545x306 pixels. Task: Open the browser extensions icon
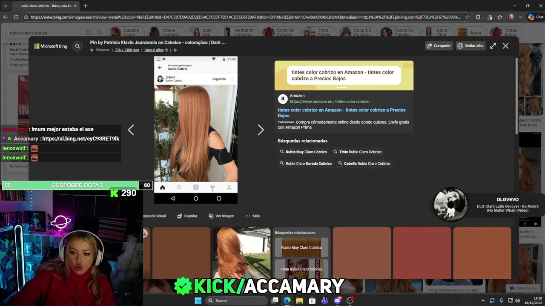pos(478,17)
